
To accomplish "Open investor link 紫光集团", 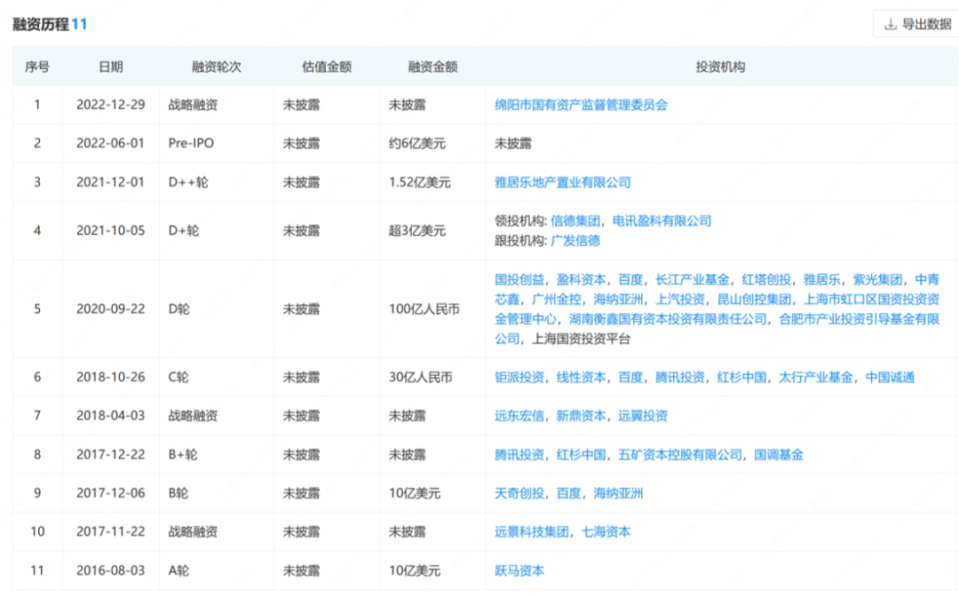I will tap(877, 279).
